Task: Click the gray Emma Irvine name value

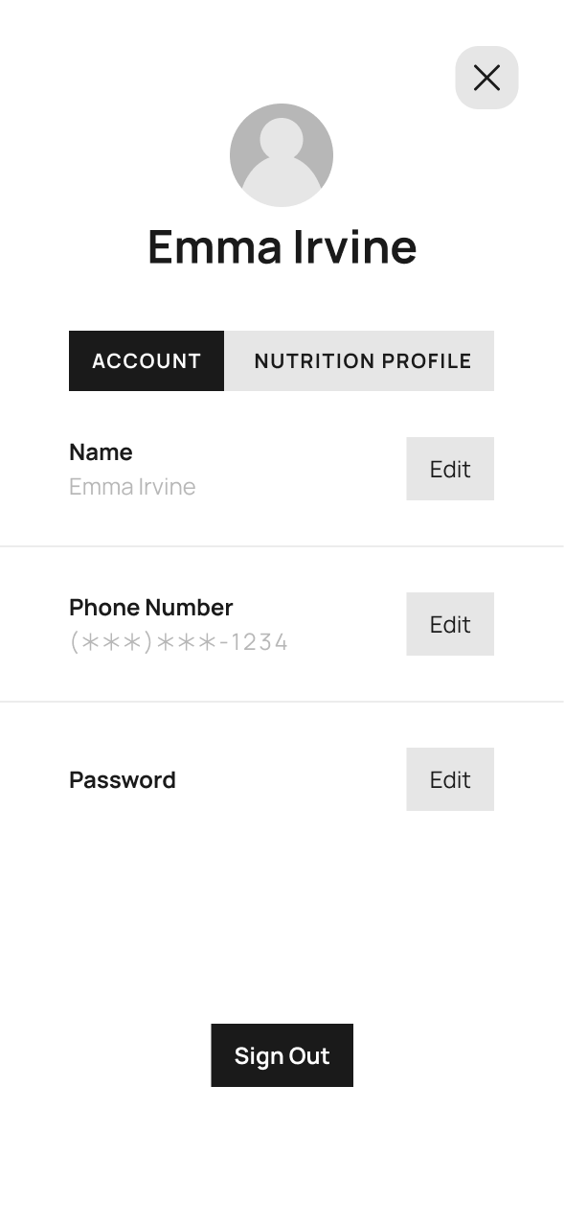Action: 132,487
